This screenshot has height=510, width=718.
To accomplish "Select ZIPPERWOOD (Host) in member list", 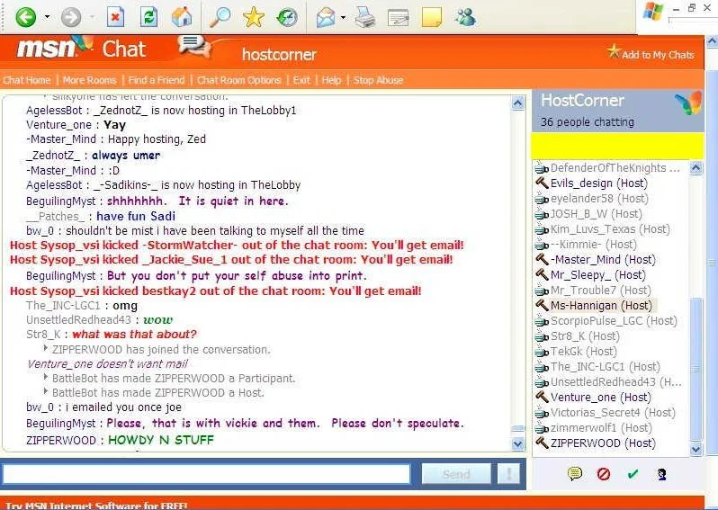I will pyautogui.click(x=603, y=443).
